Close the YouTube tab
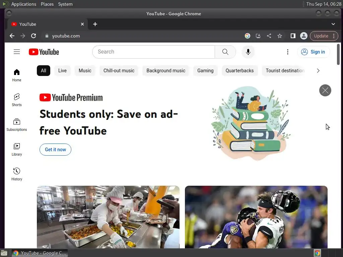Viewport: 343px width, 257px height. pyautogui.click(x=82, y=24)
